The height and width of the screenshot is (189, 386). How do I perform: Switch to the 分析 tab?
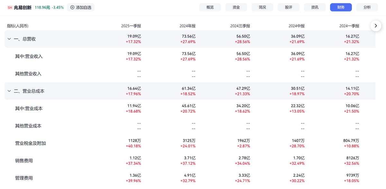367,7
